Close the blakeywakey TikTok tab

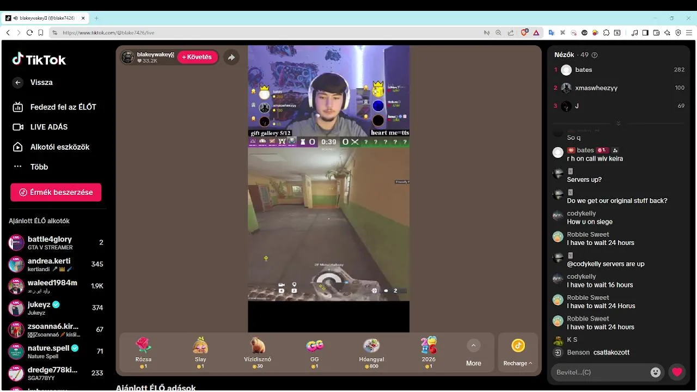83,18
